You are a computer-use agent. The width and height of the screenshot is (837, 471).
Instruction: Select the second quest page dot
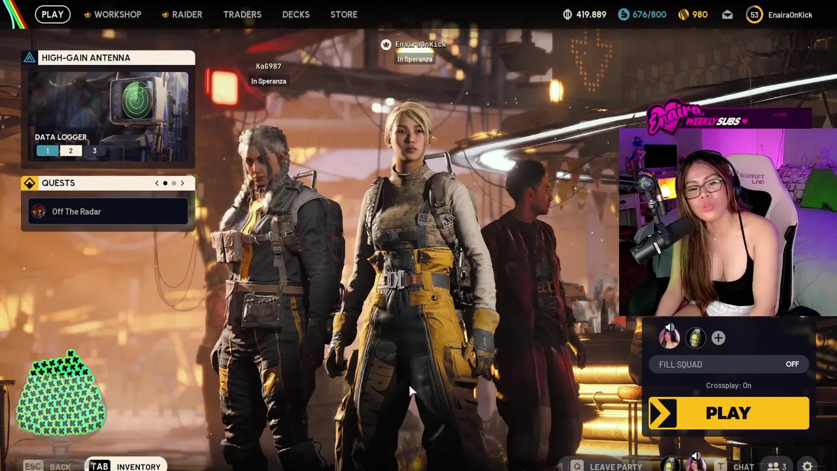click(x=174, y=183)
